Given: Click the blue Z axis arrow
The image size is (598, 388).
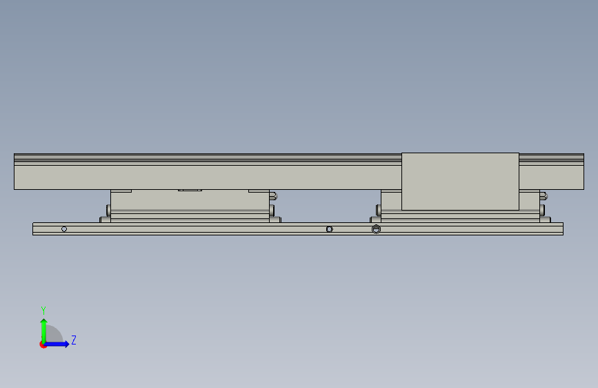Looking at the screenshot, I should point(57,344).
